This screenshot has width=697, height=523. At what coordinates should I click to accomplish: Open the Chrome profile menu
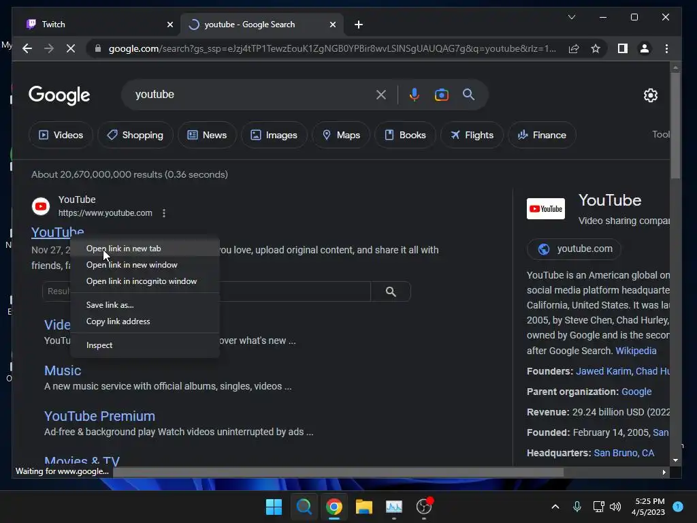[x=645, y=48]
